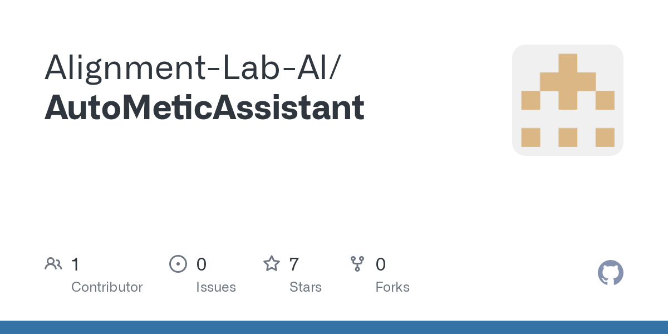Click the bottom-left tan square of the identicon
Viewport: 668px width, 334px height.
tap(531, 137)
